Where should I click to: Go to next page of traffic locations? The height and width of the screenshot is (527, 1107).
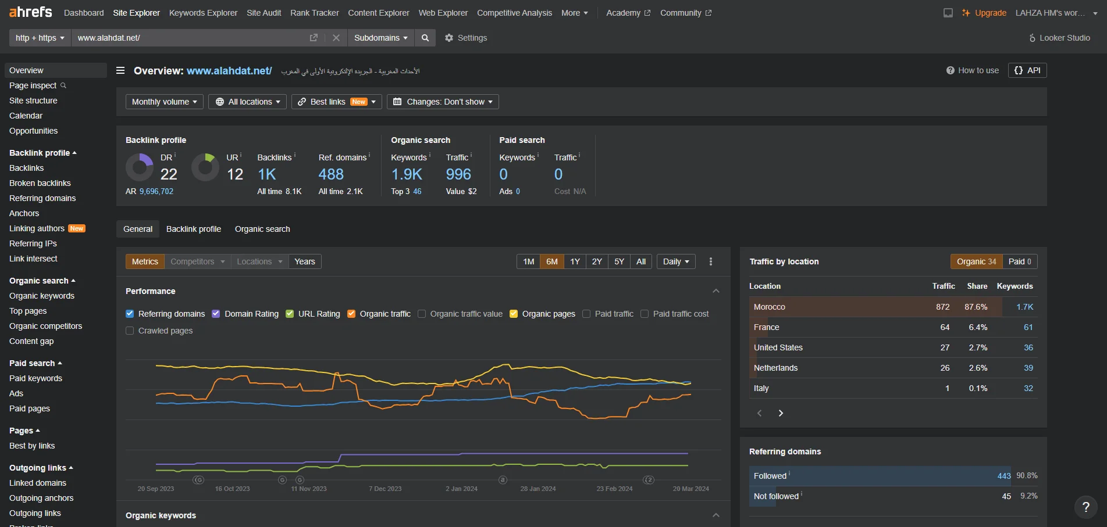pos(781,413)
